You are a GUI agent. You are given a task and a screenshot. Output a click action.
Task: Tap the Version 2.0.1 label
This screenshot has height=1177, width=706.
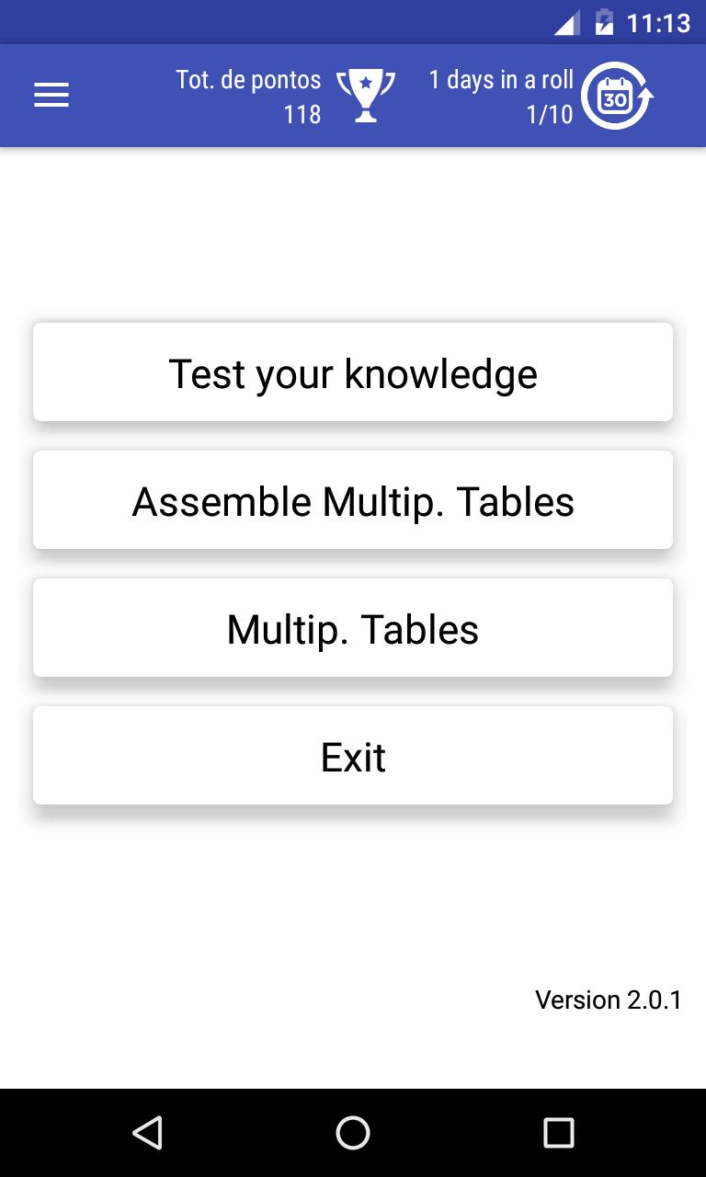coord(609,1000)
